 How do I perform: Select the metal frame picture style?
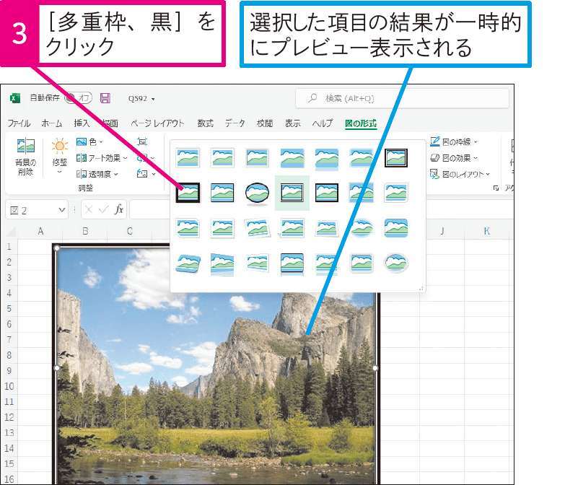(x=257, y=157)
